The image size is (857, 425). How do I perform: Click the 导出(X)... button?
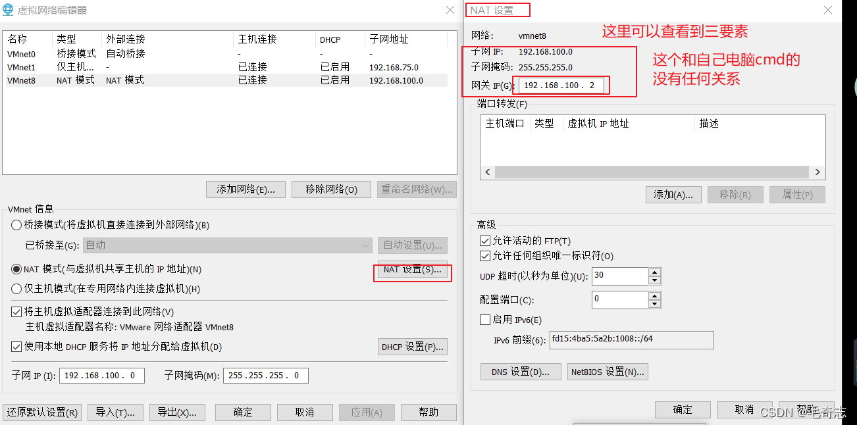(177, 413)
